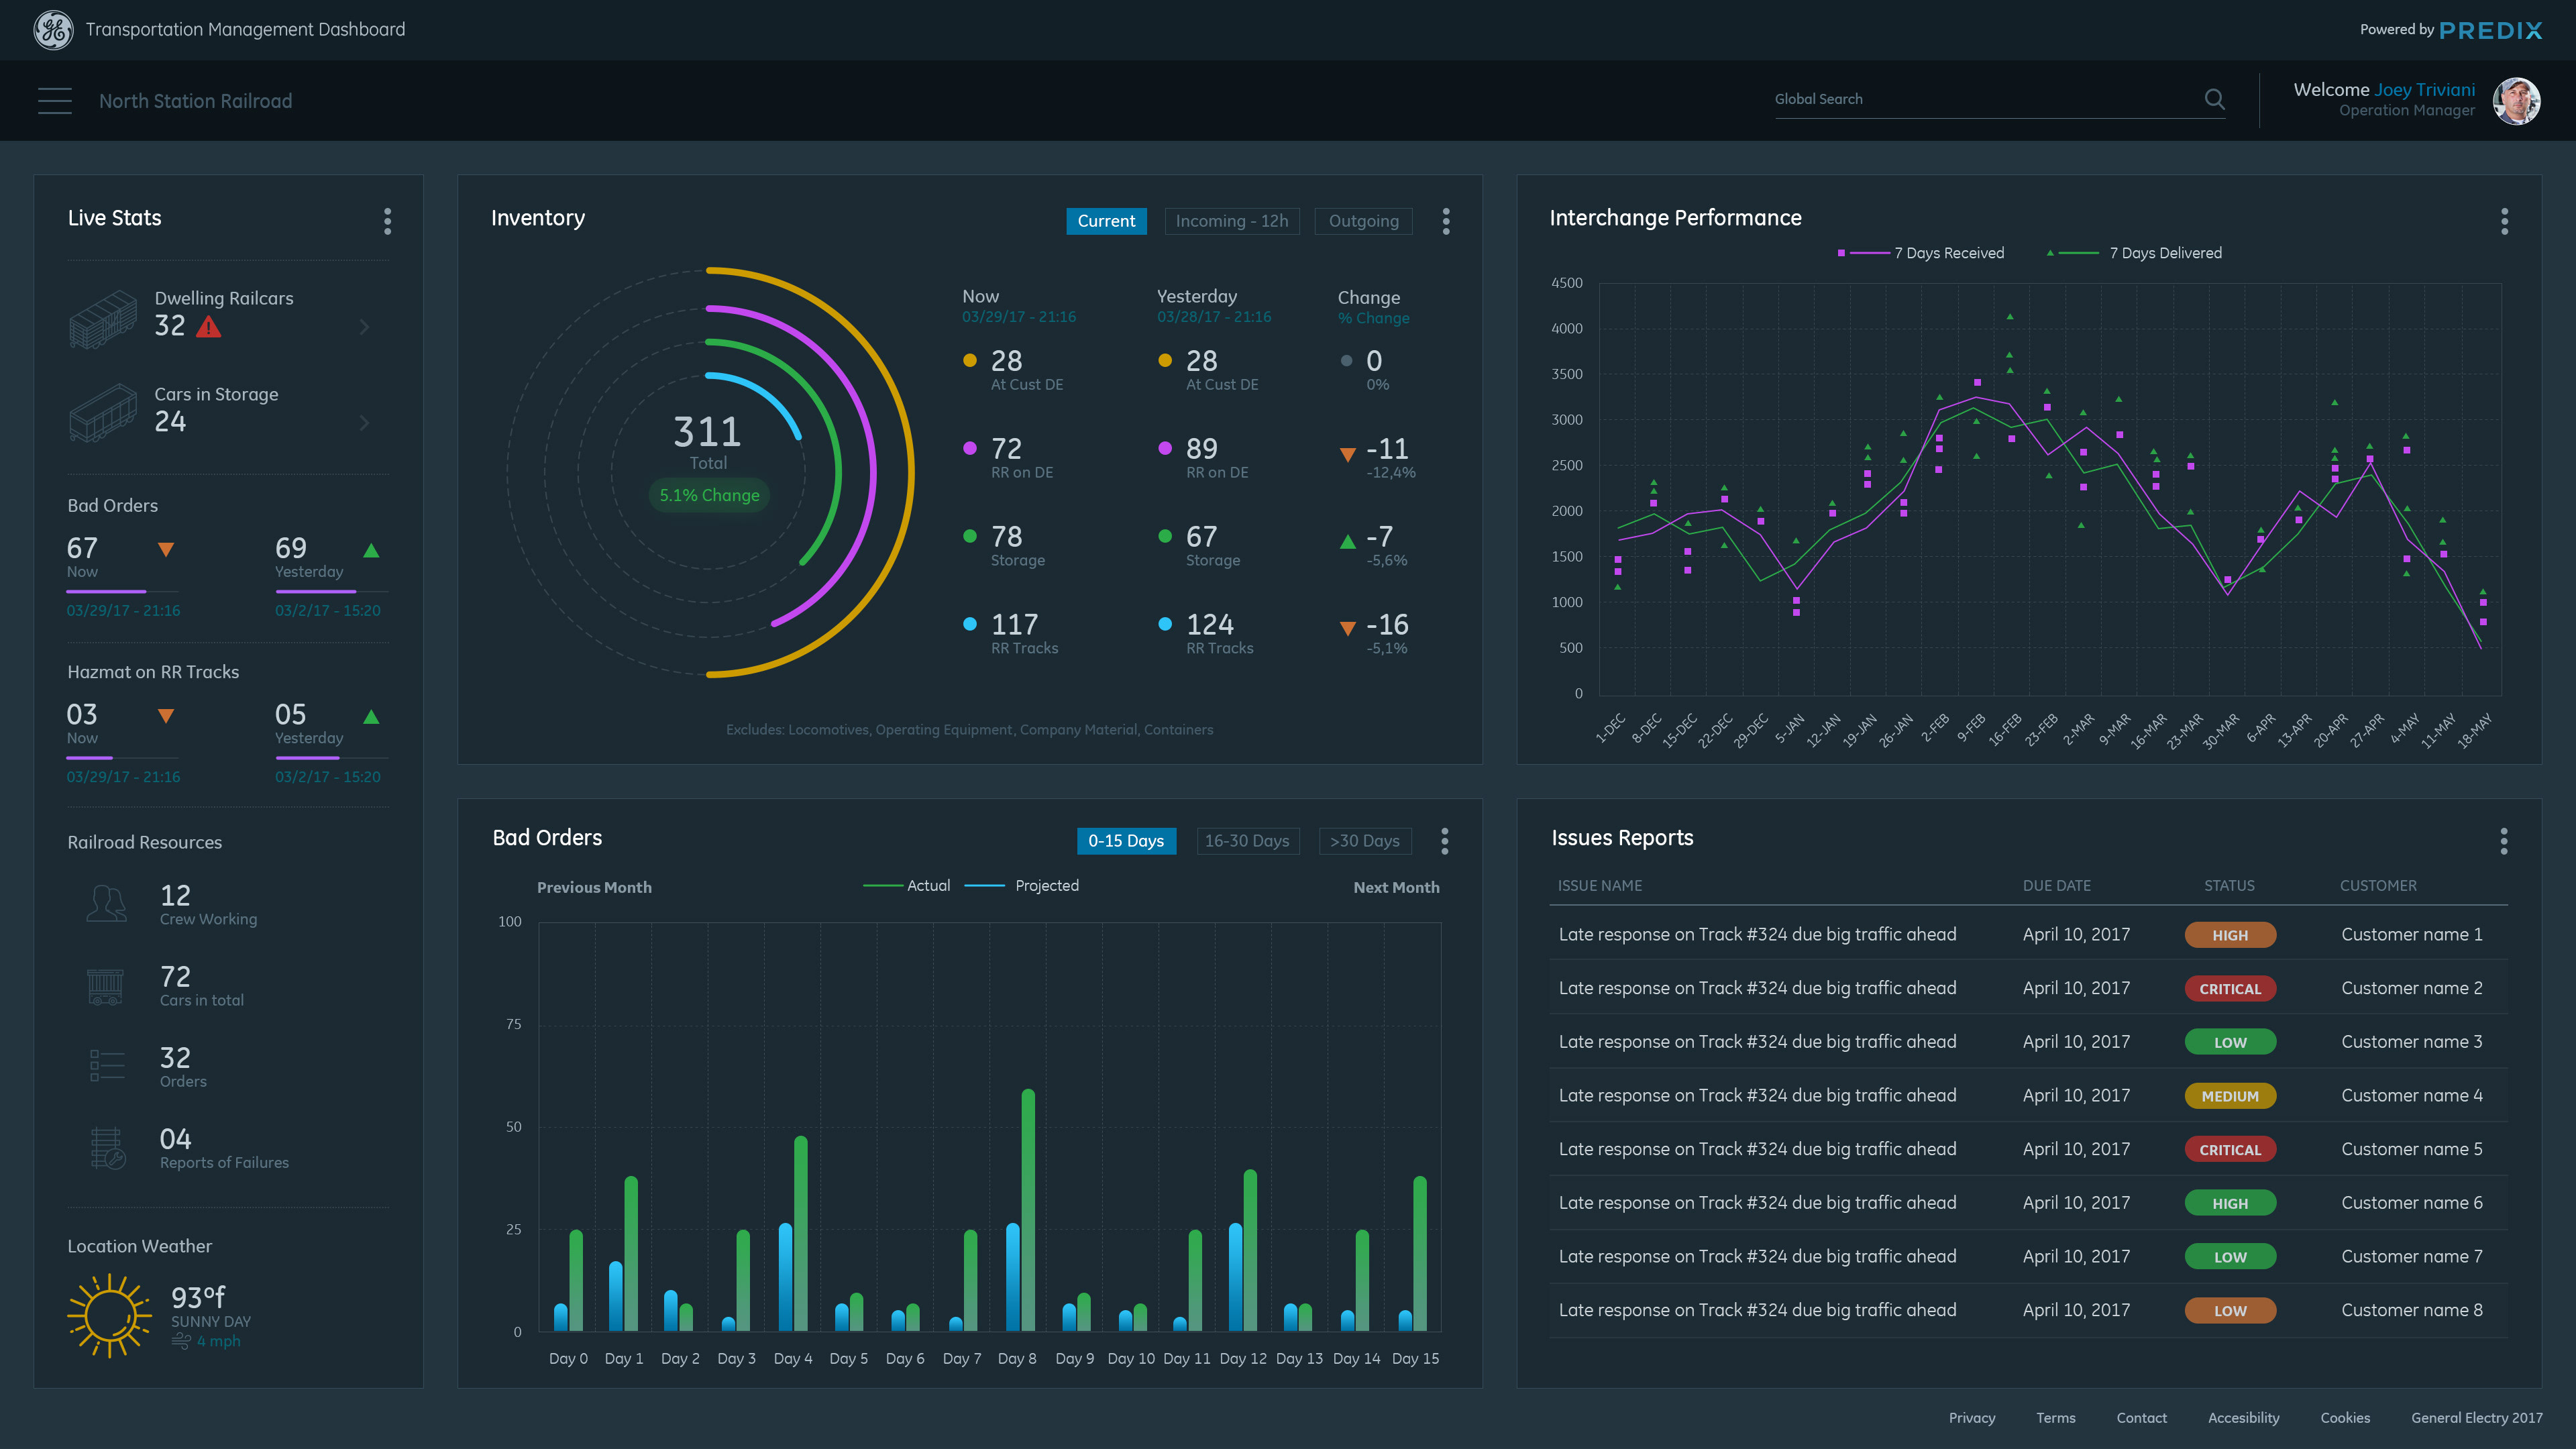The width and height of the screenshot is (2576, 1449).
Task: Click the user profile avatar
Action: 2516,101
